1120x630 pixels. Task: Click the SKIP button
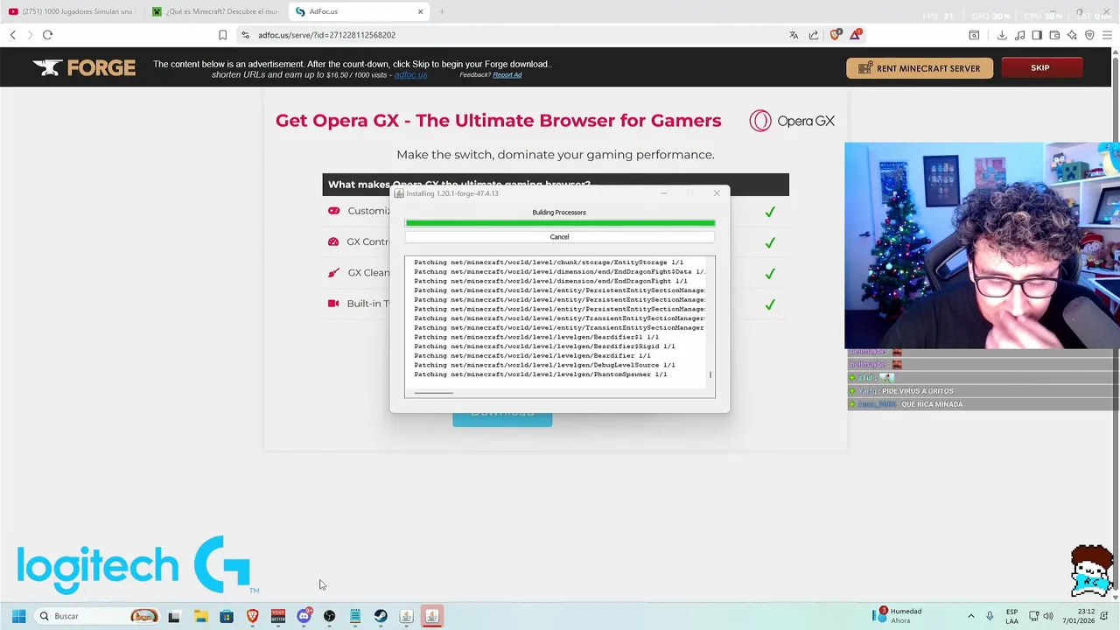(1040, 67)
